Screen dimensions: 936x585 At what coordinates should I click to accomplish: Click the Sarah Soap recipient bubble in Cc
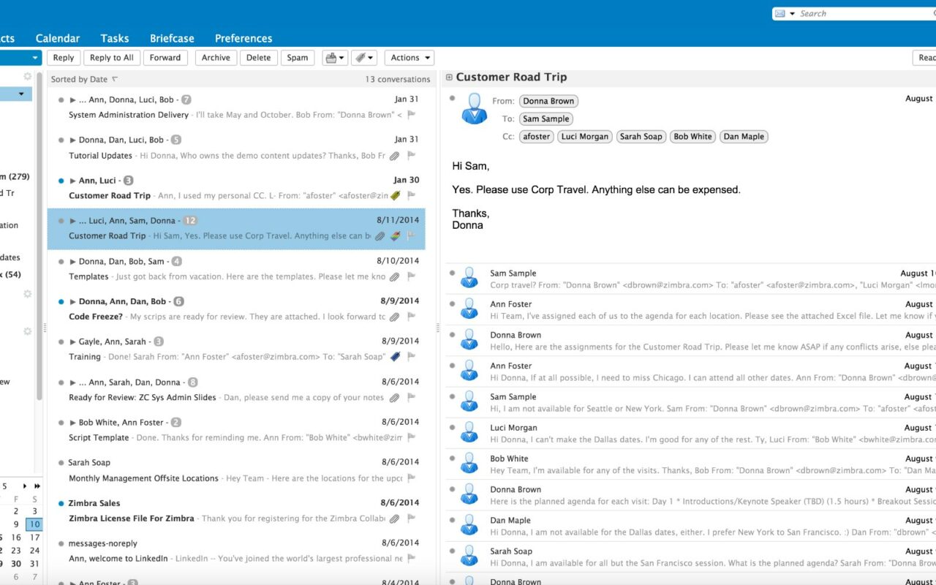click(x=641, y=137)
